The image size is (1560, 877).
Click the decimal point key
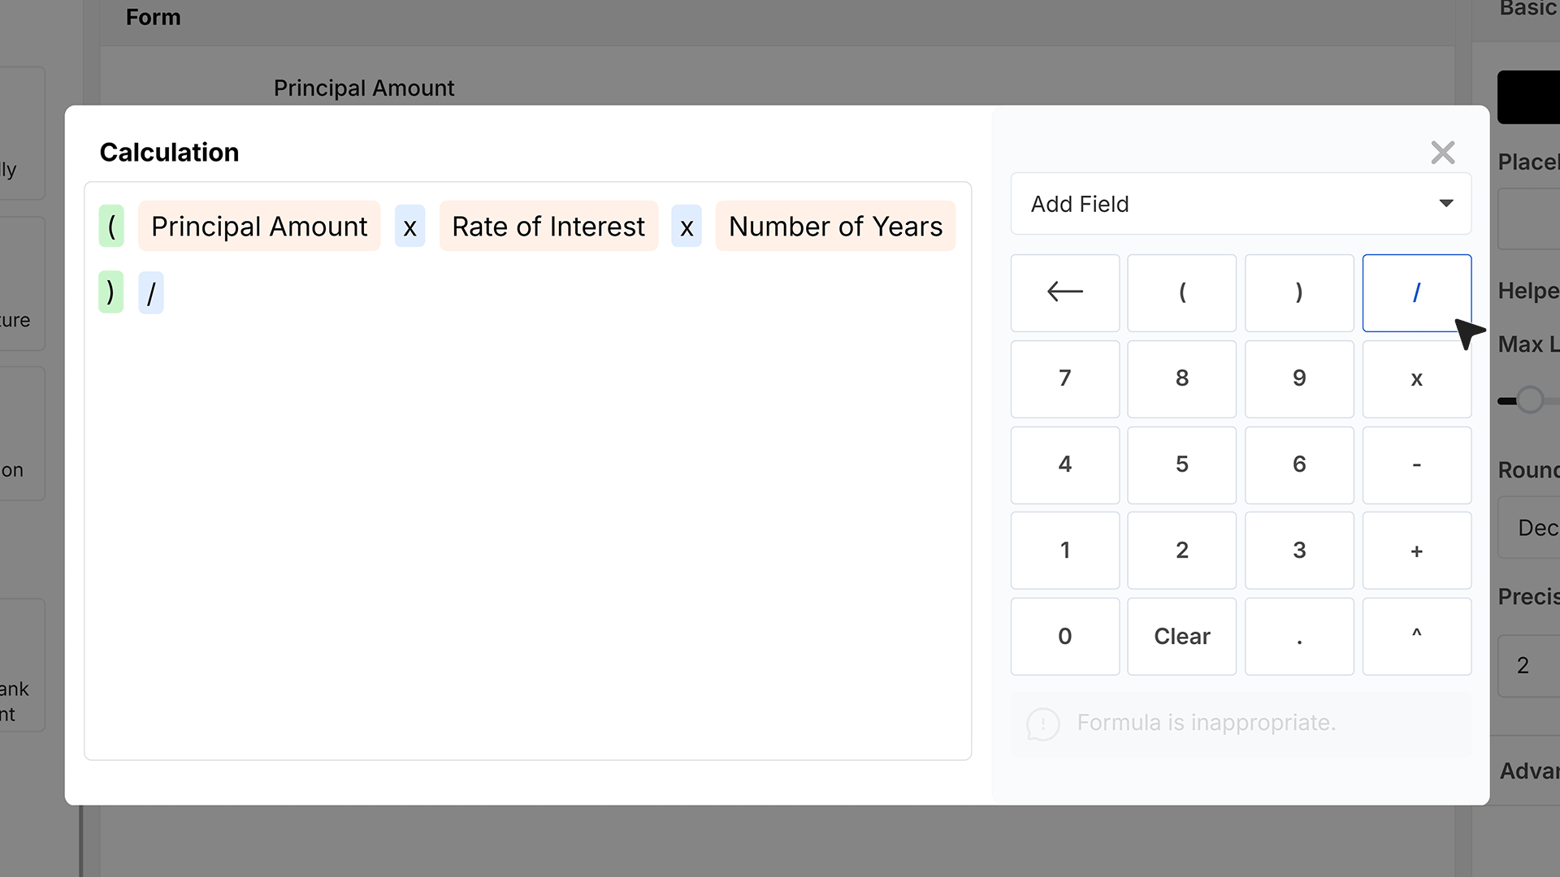1299,636
